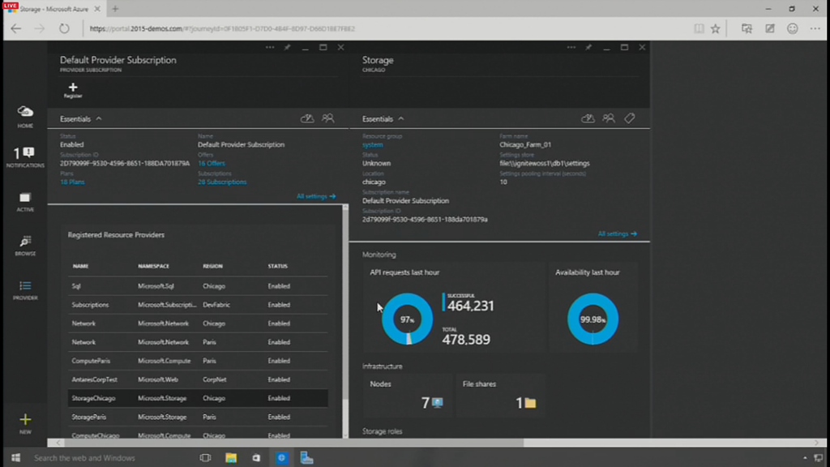Open the 28 Subscriptions link
830x467 pixels.
pos(222,182)
